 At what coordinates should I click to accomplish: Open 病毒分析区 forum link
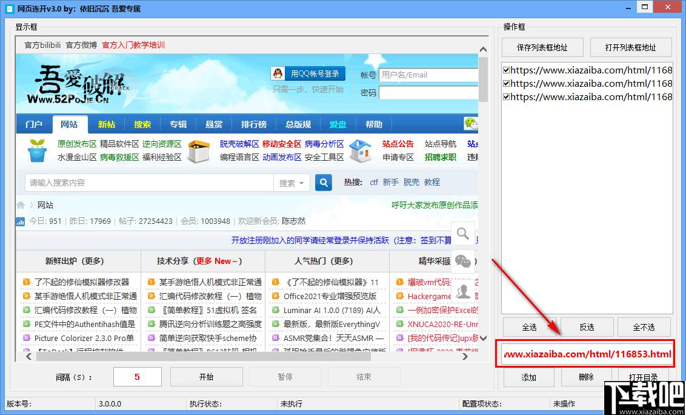click(325, 144)
